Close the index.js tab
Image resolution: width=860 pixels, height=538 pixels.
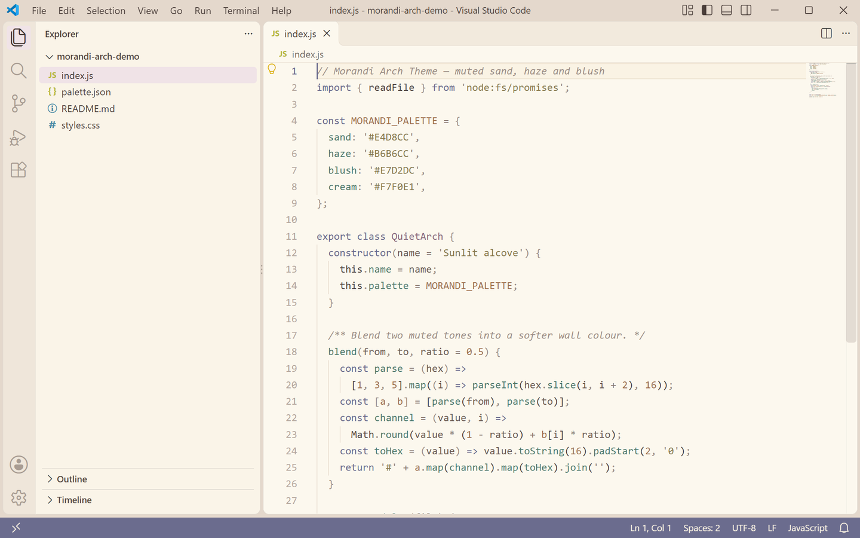pos(327,34)
